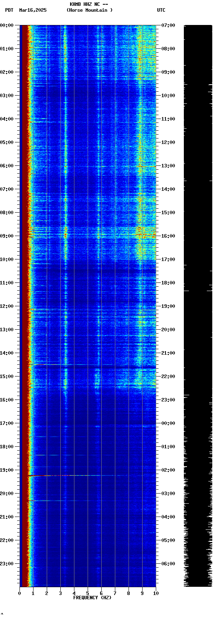Viewport: 215px width, 618px height.
Task: Click the 16:00 UTC time label
Action: coord(168,236)
